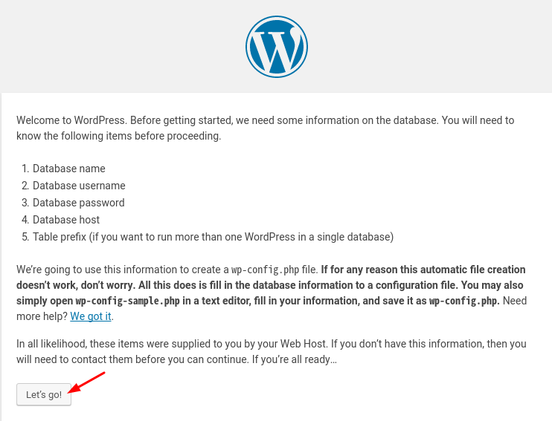
Task: Click the wp-config-sample.php code text
Action: [x=127, y=301]
